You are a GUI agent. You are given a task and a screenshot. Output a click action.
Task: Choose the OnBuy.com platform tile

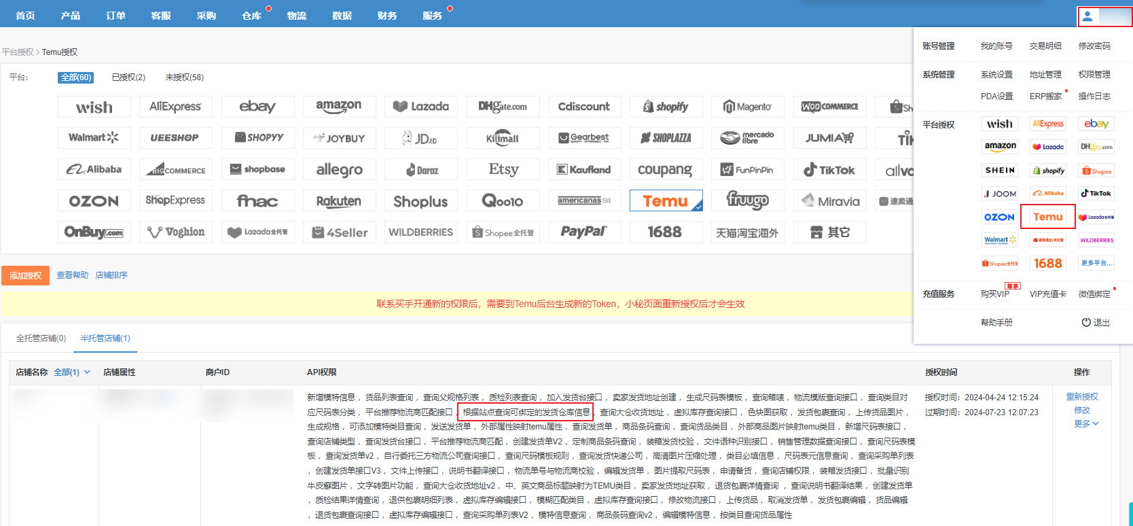tap(94, 232)
